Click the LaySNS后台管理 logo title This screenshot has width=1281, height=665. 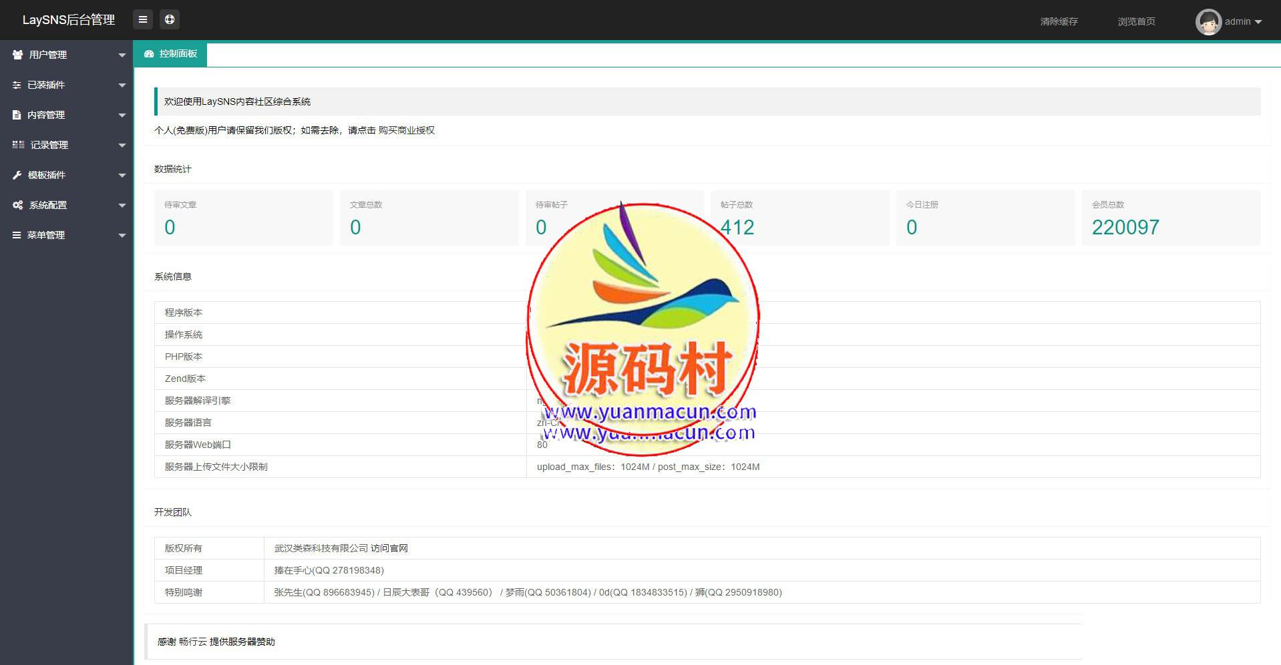[x=69, y=20]
